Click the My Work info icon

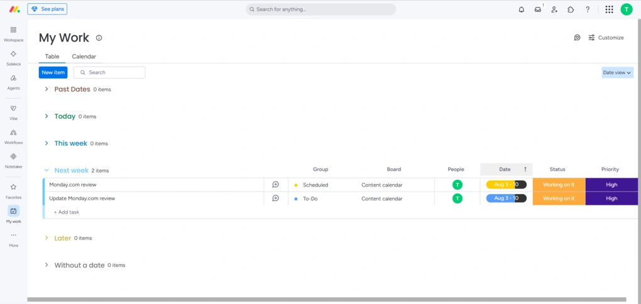pyautogui.click(x=99, y=38)
